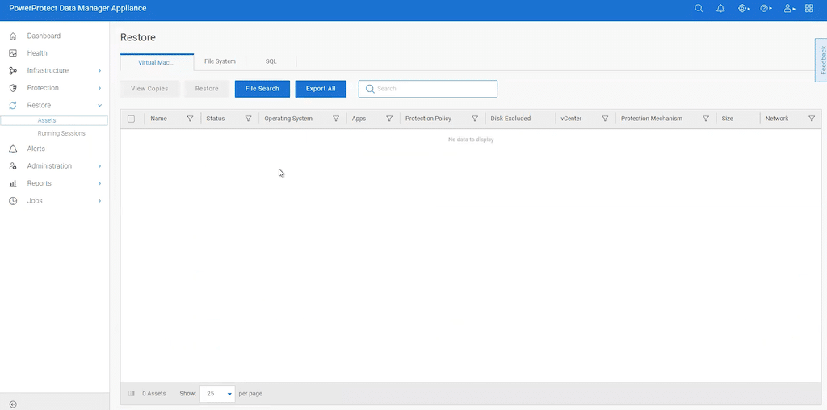Filter the Status column
Screen dimensions: 827x410
(x=249, y=119)
